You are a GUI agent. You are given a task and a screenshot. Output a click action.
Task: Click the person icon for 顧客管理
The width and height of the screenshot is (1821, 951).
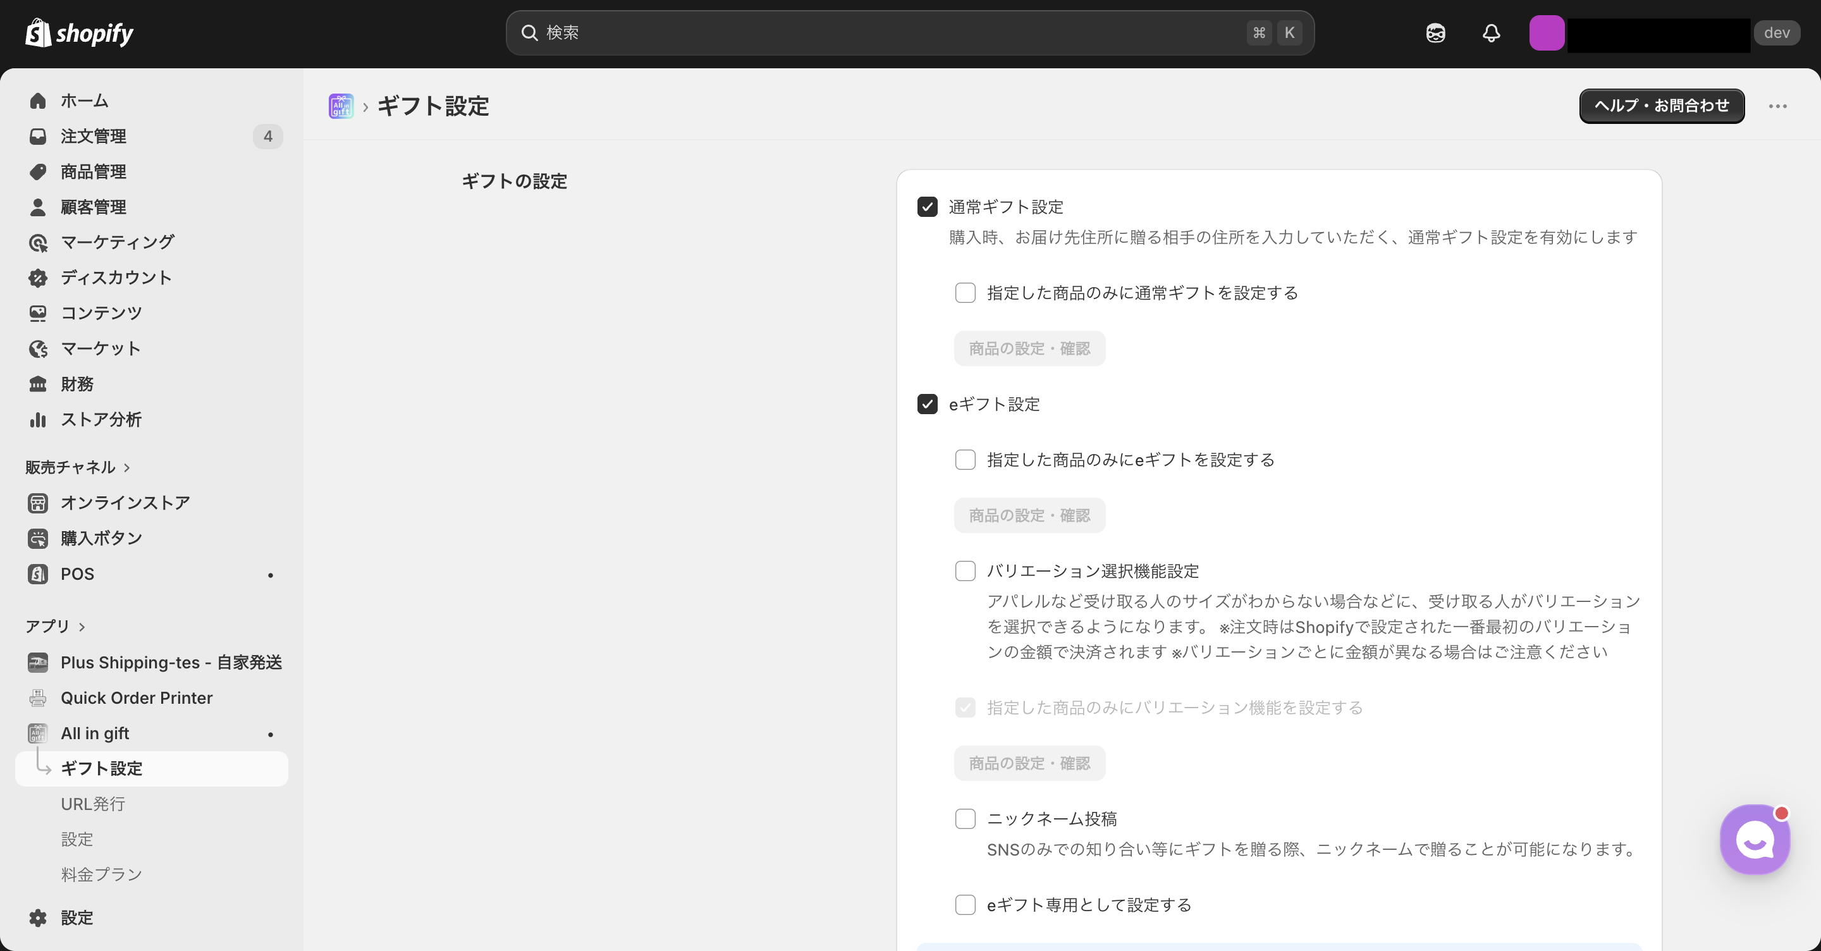click(x=37, y=207)
